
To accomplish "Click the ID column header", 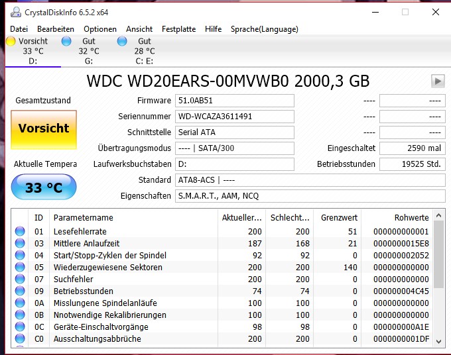I will [x=39, y=217].
